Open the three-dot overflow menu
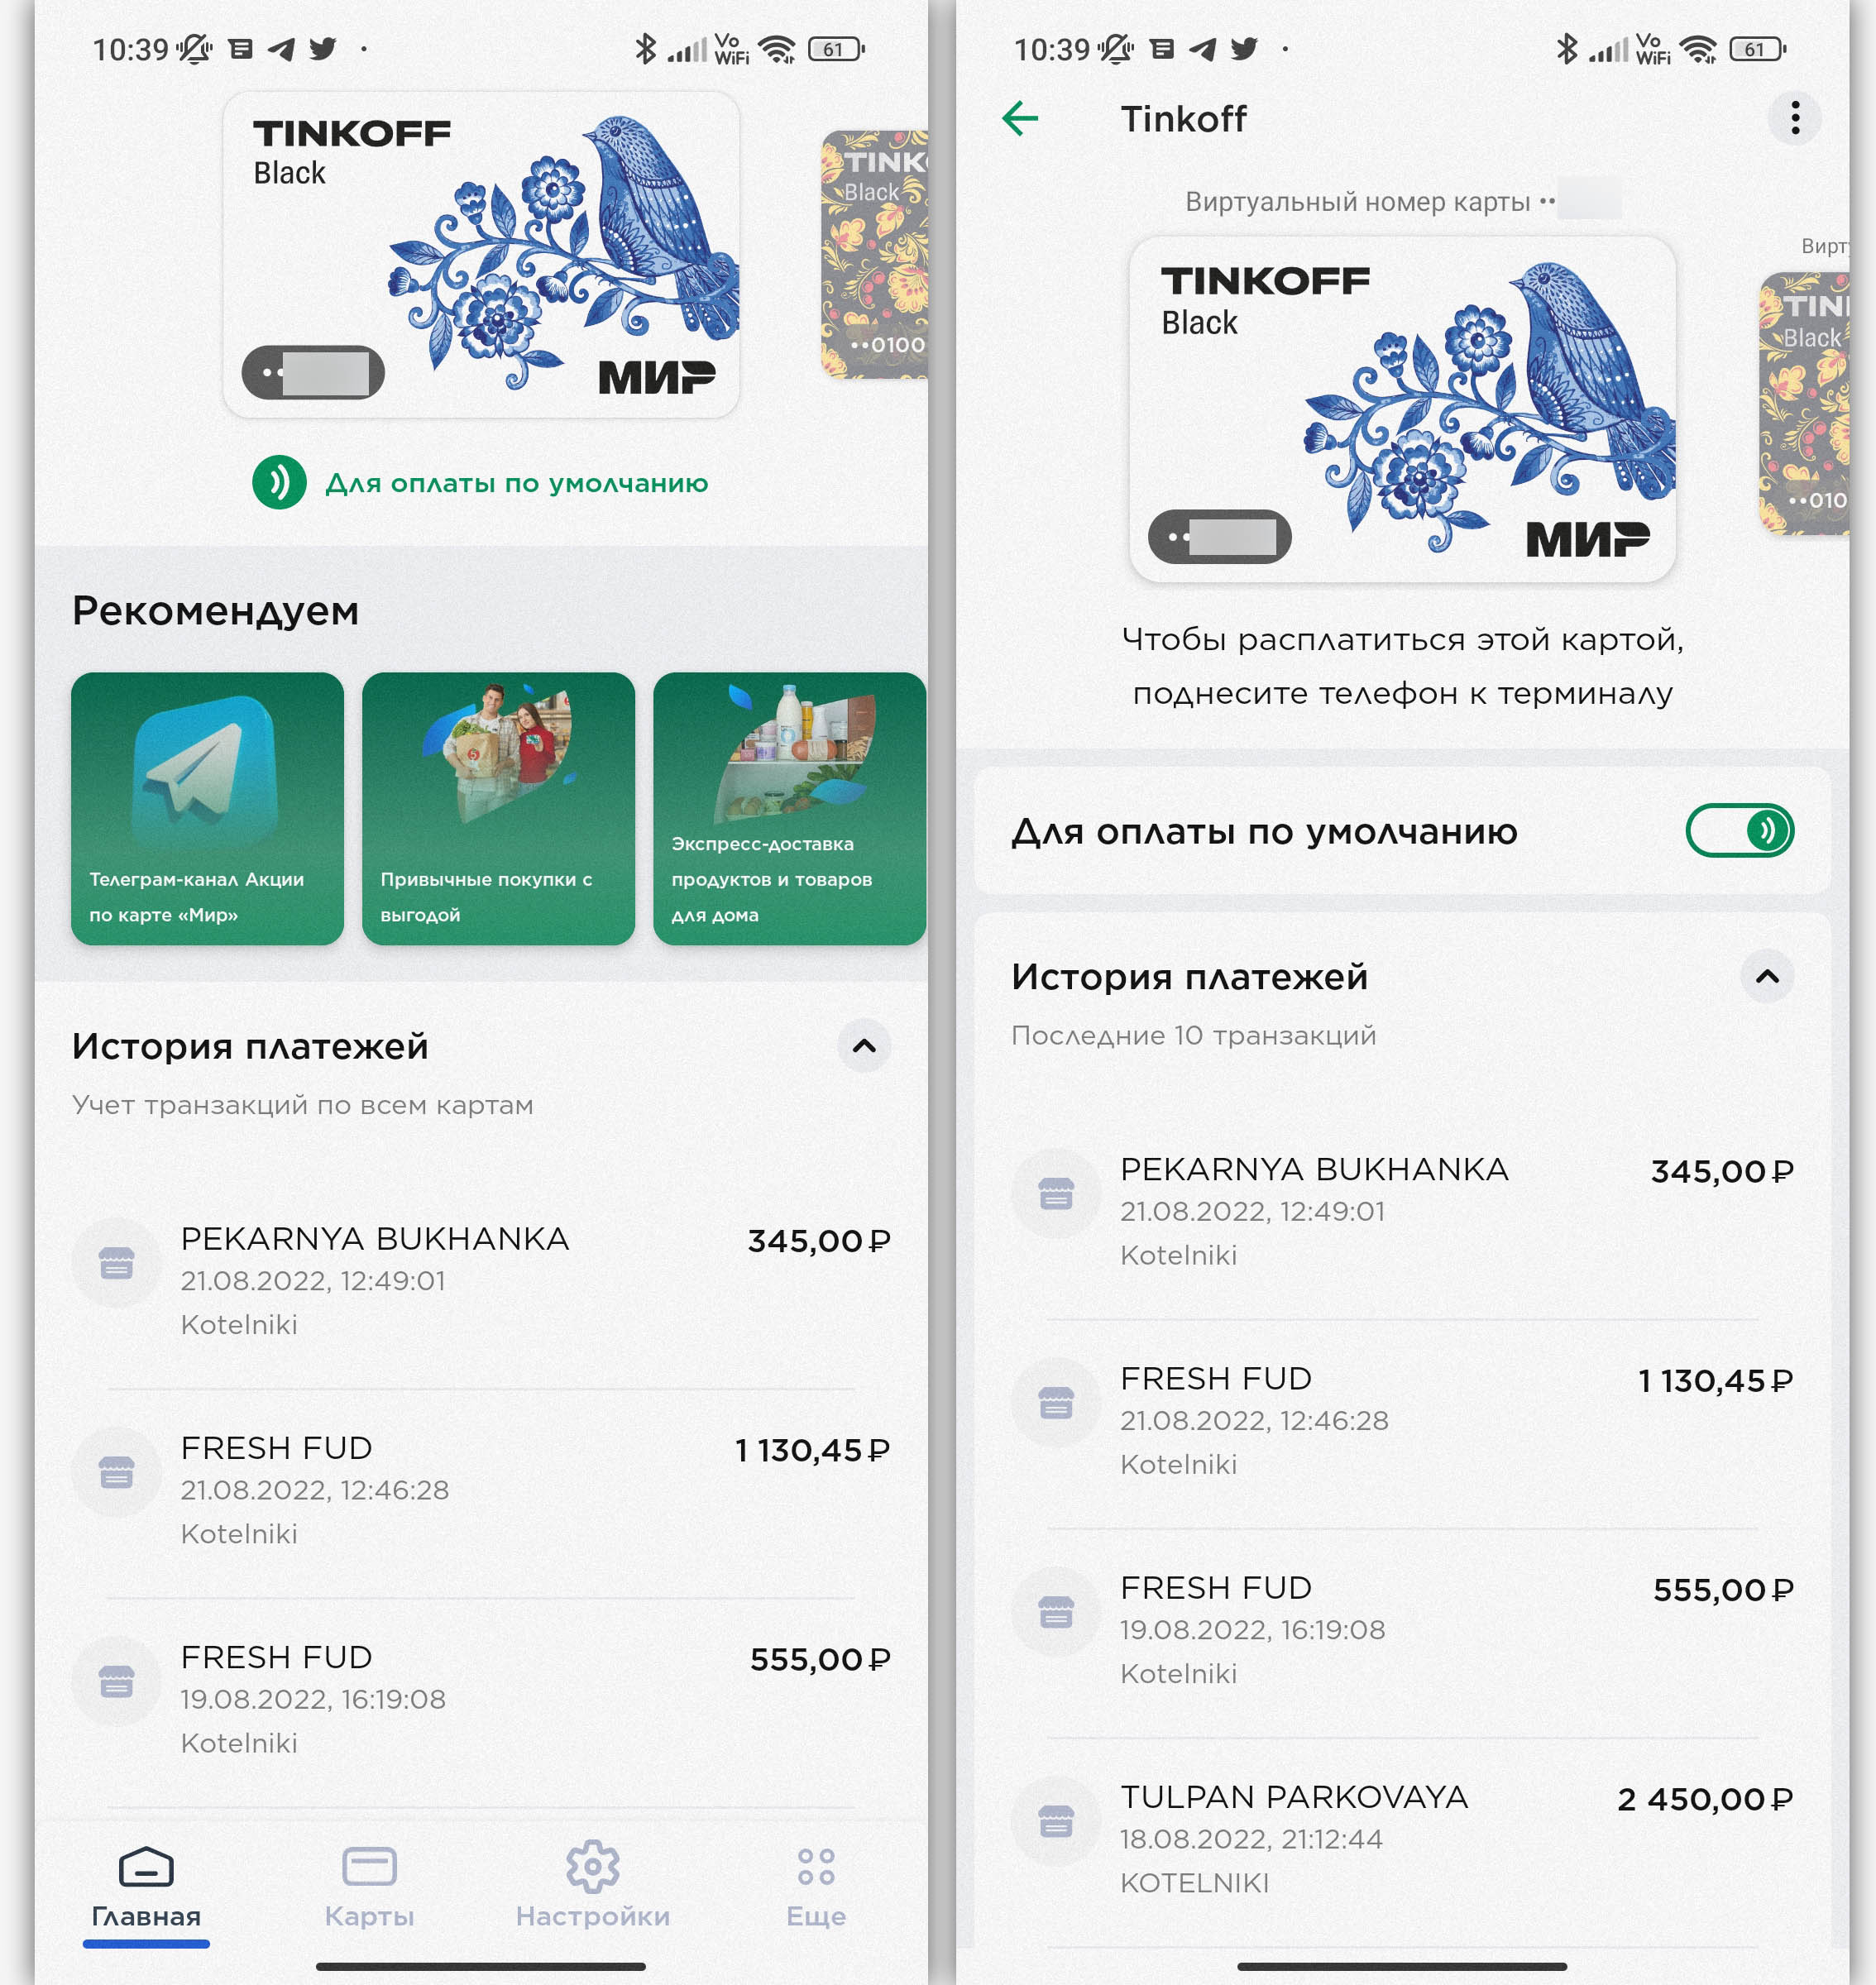Image resolution: width=1876 pixels, height=1985 pixels. (x=1795, y=119)
